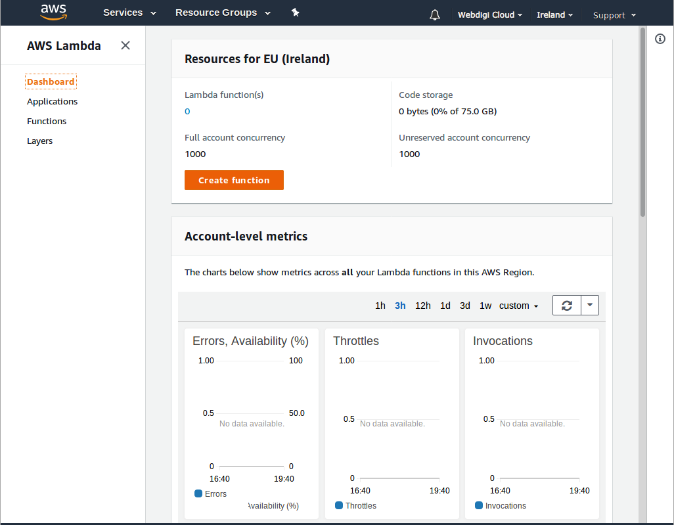Click the Lambda function count link 0

click(x=187, y=111)
